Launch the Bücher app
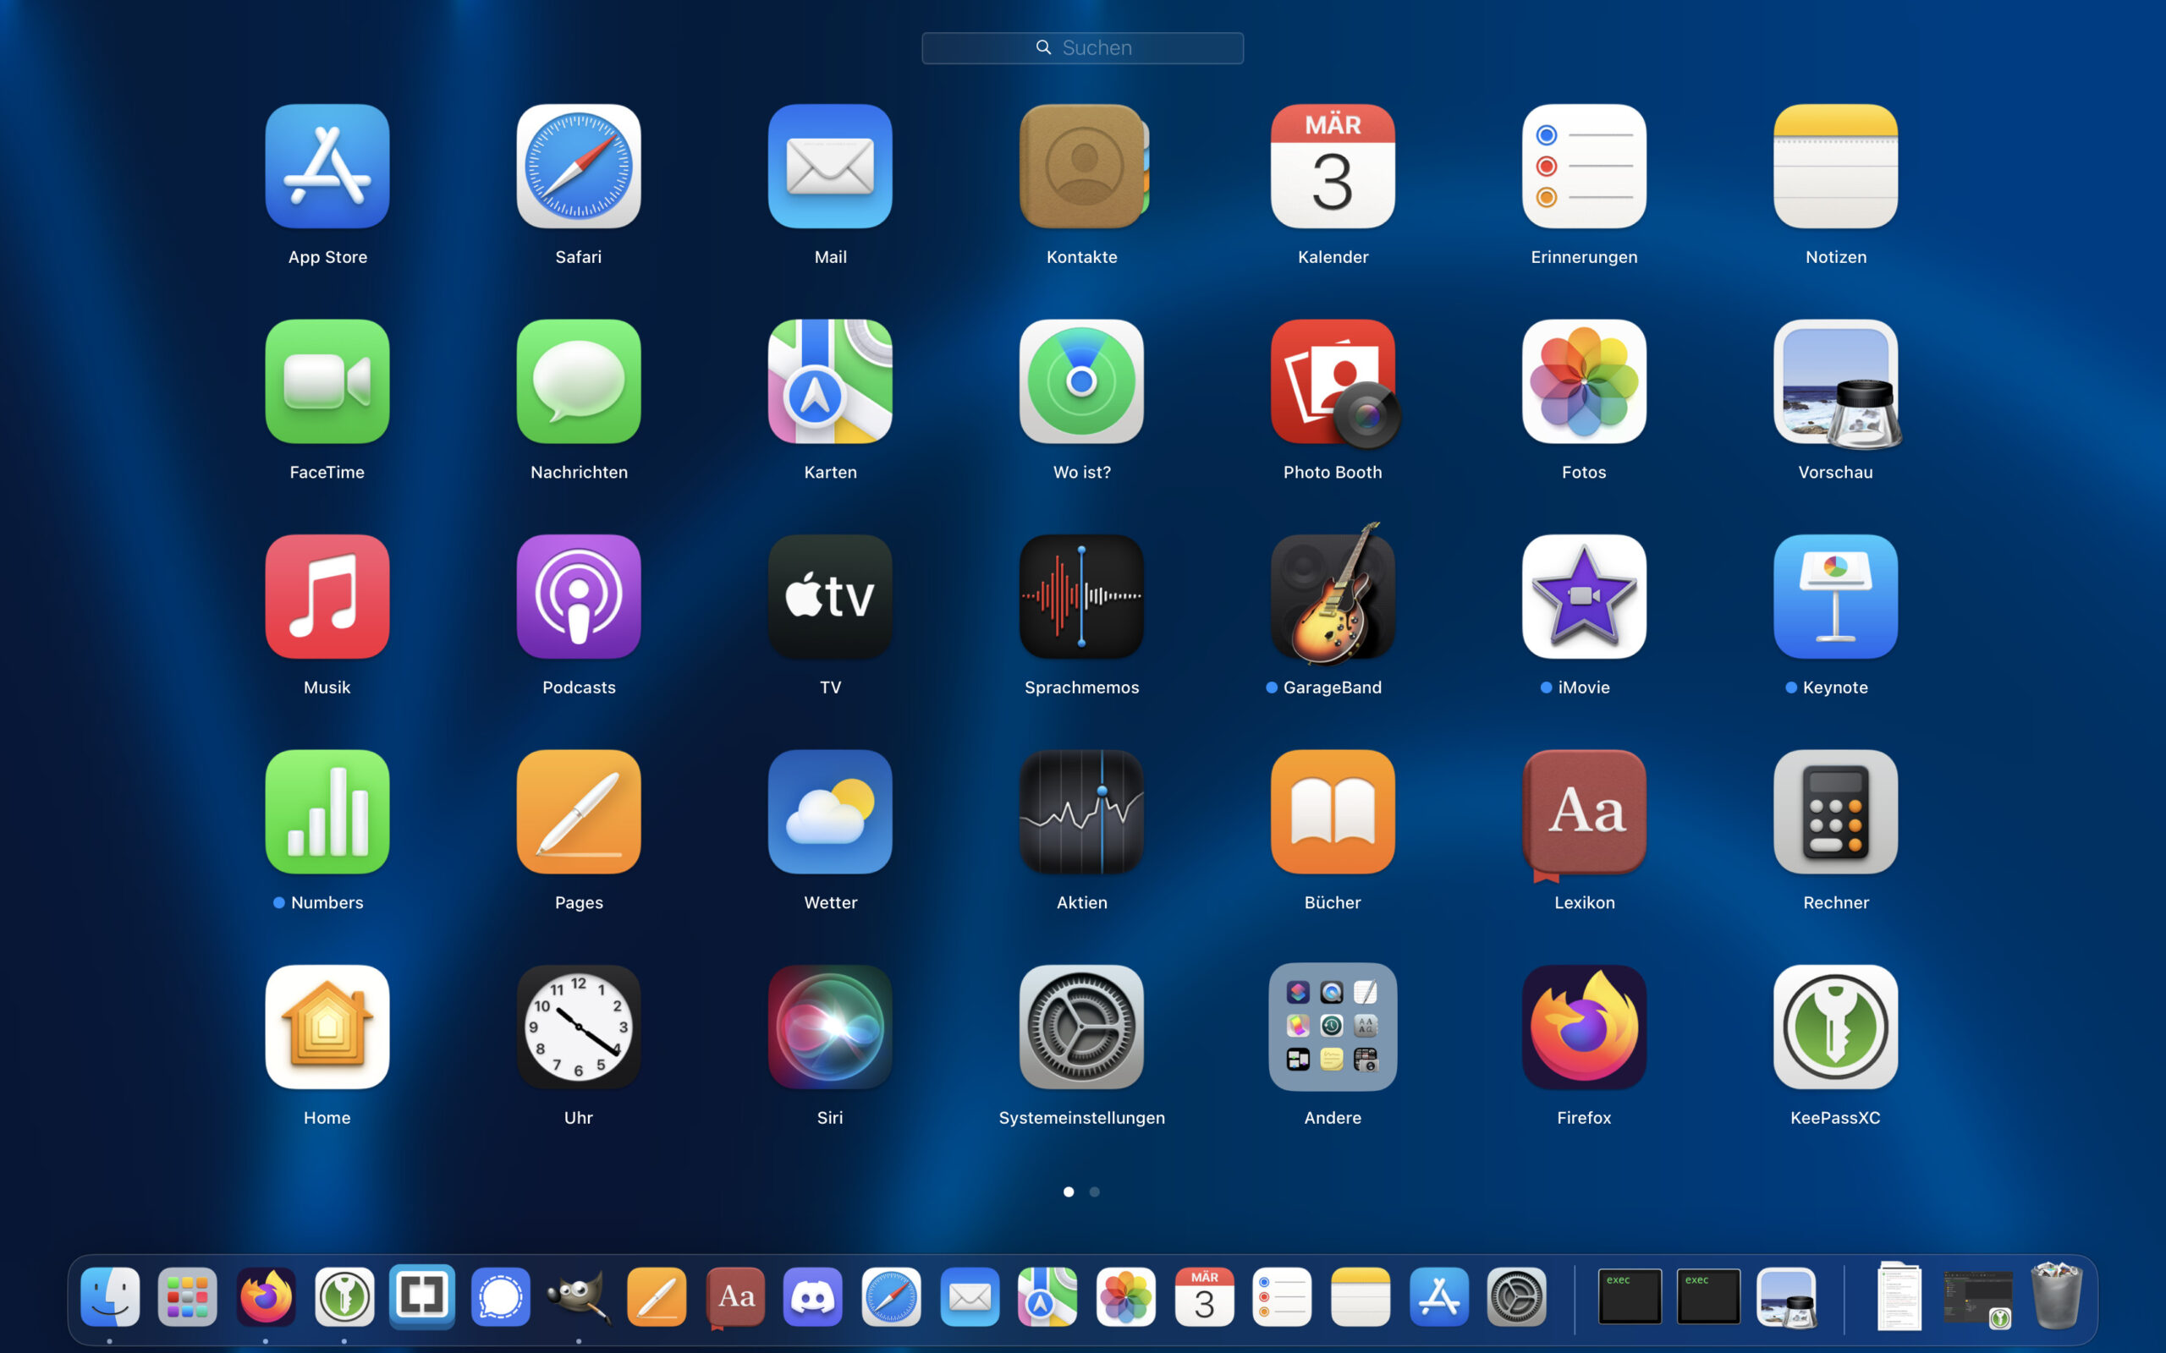 1333,813
